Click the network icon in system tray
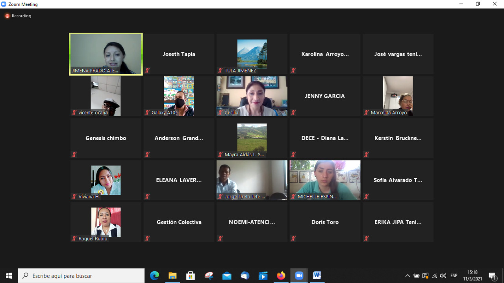Image resolution: width=504 pixels, height=283 pixels. pos(434,276)
